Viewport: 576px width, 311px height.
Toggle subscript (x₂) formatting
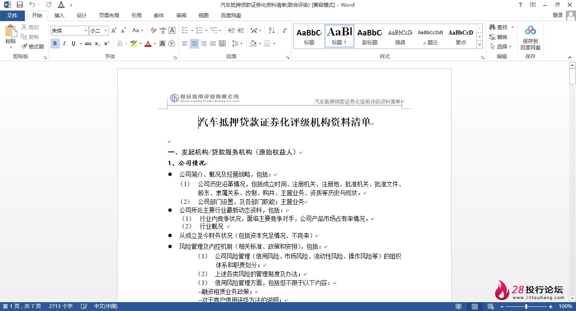pos(97,43)
